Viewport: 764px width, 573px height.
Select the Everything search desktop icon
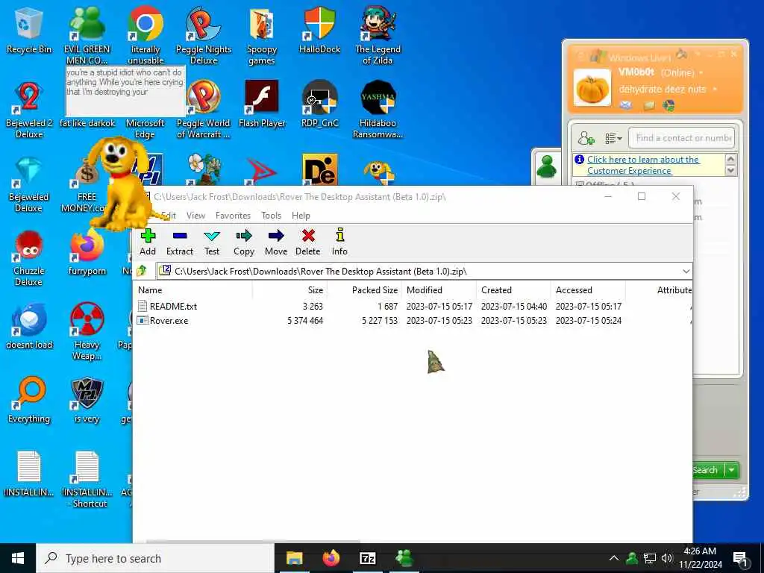tap(29, 400)
